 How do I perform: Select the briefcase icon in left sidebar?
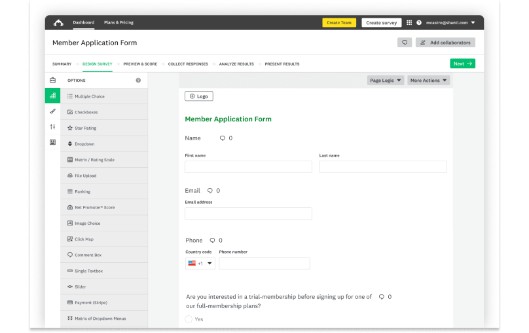click(52, 80)
